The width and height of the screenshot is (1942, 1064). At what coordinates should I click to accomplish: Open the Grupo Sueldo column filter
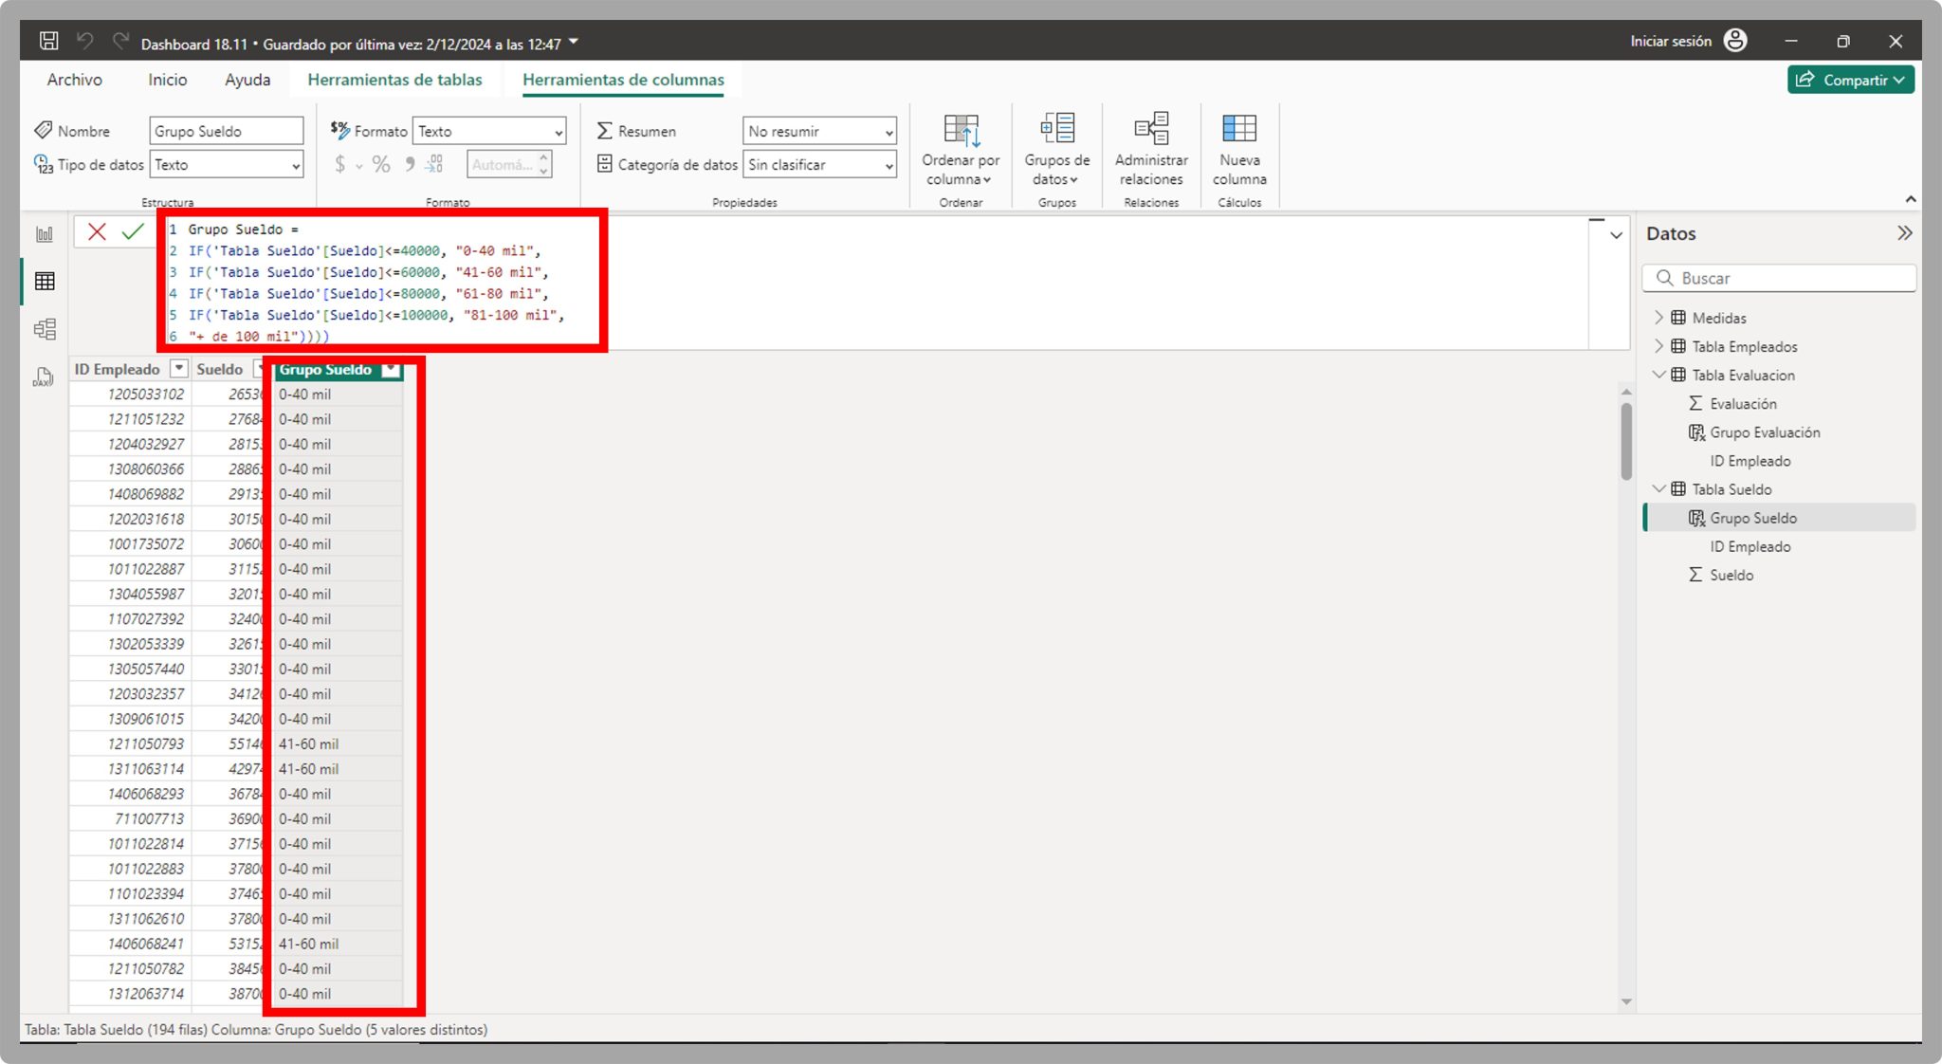click(x=391, y=370)
